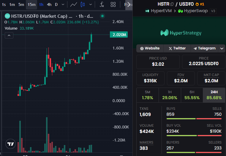
Task: Open the project Website button
Action: pyautogui.click(x=150, y=48)
